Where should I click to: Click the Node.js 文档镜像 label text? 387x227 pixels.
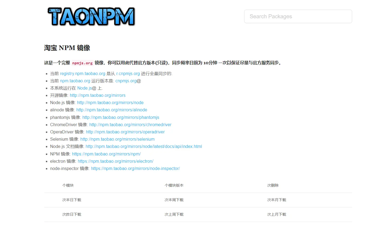point(67,146)
